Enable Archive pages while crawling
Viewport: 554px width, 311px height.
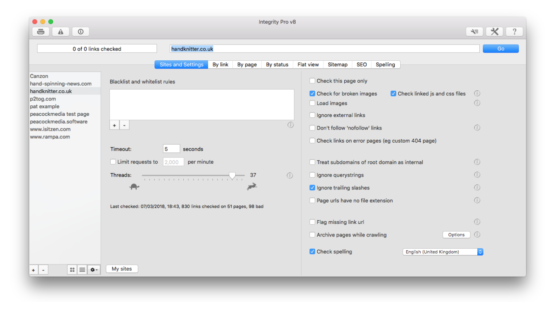click(x=312, y=235)
